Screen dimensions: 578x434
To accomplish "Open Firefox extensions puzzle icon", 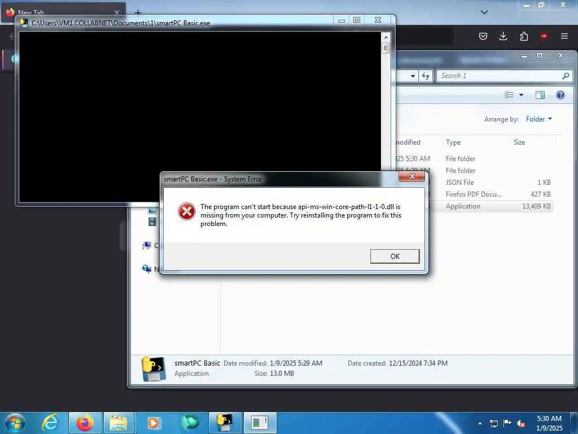I will click(x=524, y=36).
